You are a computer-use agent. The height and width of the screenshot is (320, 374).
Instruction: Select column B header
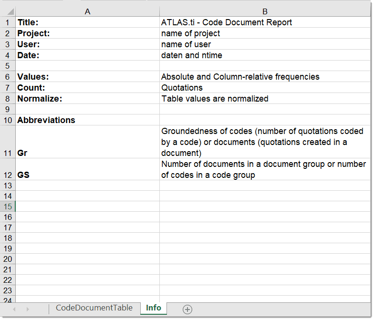coord(265,11)
